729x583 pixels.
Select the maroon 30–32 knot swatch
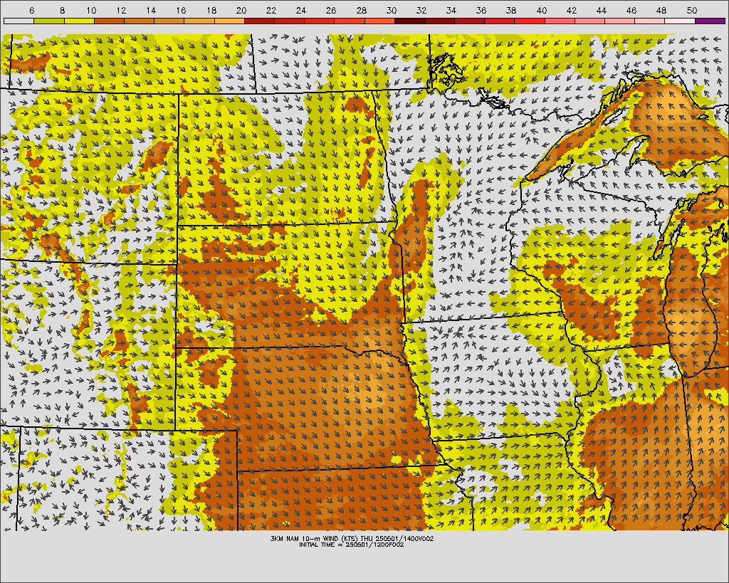(409, 21)
